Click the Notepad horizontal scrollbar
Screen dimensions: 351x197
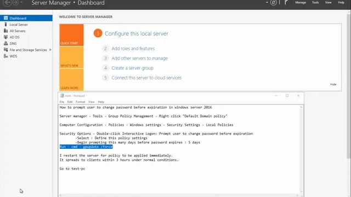[179, 195]
